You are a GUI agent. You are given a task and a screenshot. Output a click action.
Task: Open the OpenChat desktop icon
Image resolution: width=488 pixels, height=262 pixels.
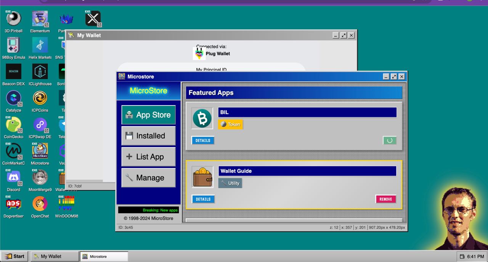(x=40, y=204)
